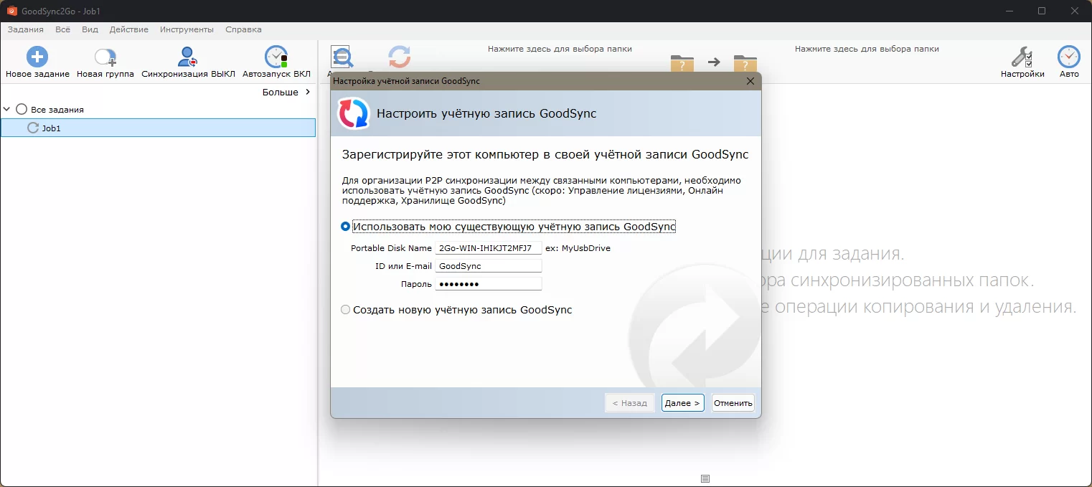Select 'Использовать мою существующую учётную запись' radio
Image resolution: width=1092 pixels, height=487 pixels.
click(346, 227)
